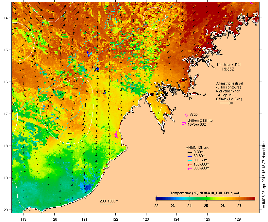Click the latitude axis label -15
This screenshot has width=268, height=222.
tap(5, 50)
